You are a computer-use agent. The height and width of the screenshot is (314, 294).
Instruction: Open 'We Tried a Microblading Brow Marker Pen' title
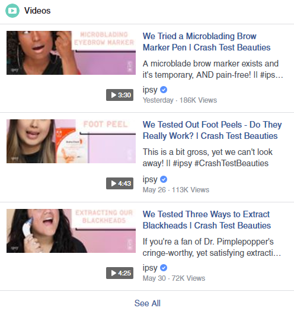206,42
